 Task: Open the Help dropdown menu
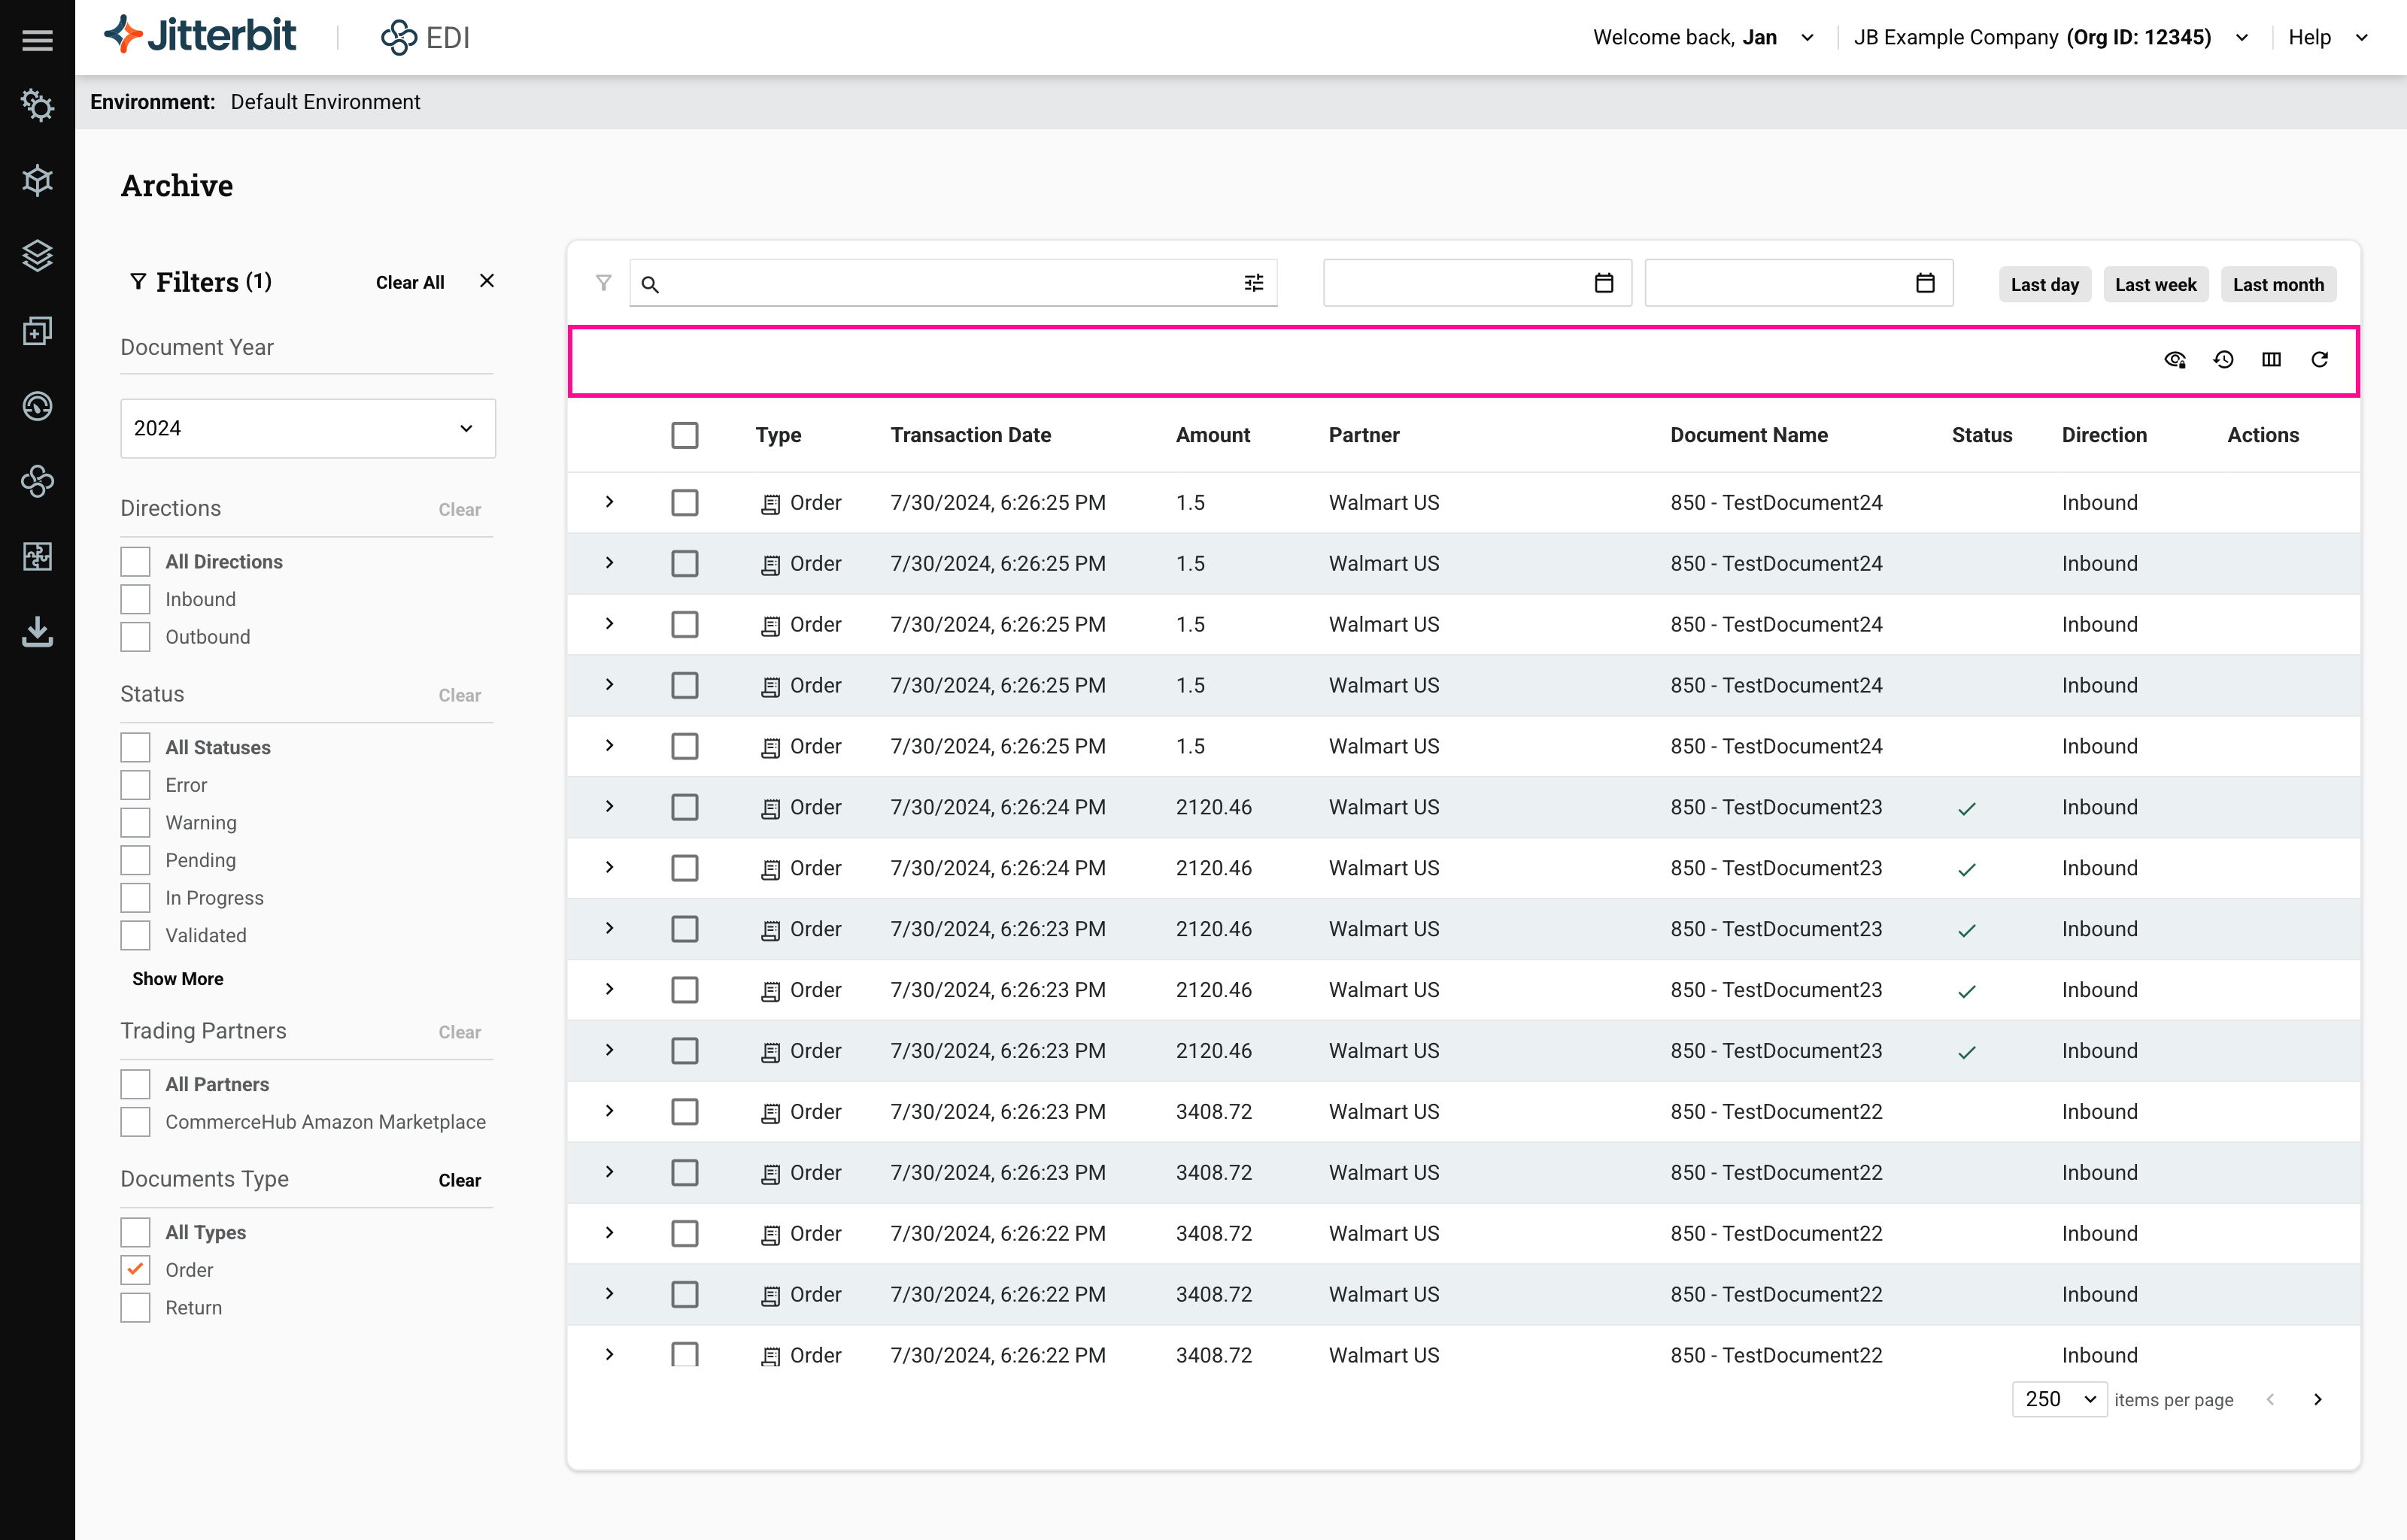point(2328,37)
